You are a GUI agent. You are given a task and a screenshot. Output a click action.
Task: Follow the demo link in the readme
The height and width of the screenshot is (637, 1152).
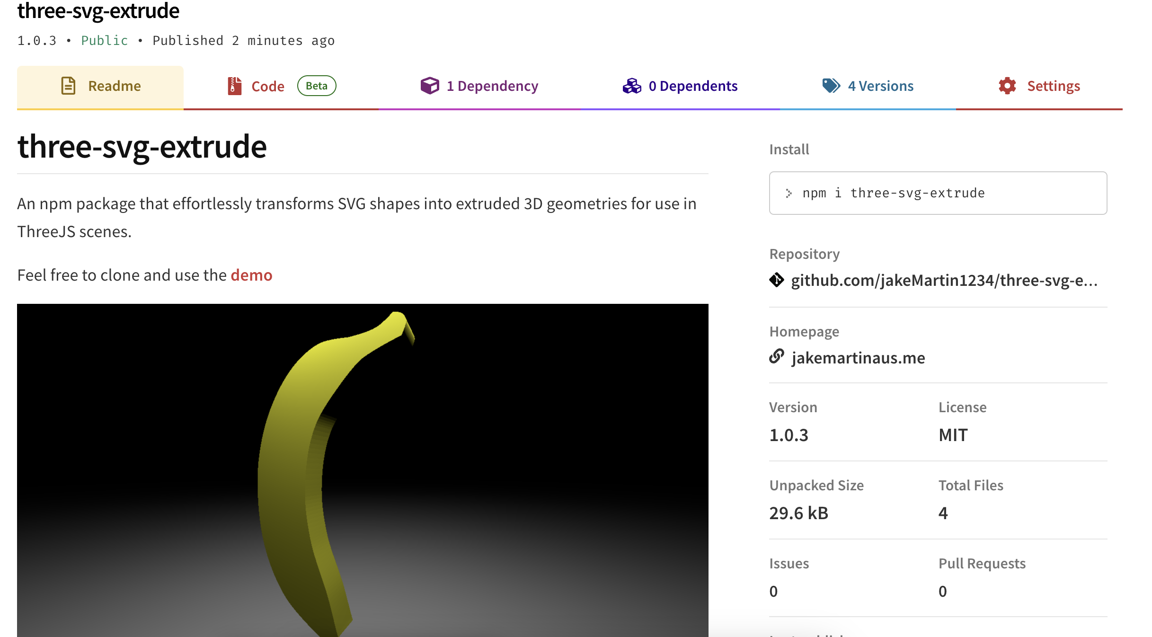251,275
